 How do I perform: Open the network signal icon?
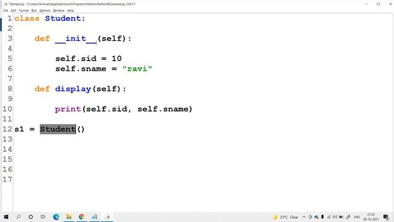pyautogui.click(x=329, y=217)
